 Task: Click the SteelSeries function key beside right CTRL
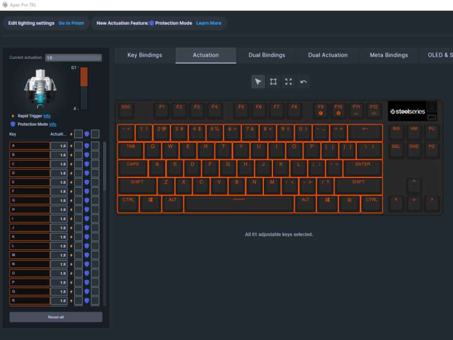point(349,204)
